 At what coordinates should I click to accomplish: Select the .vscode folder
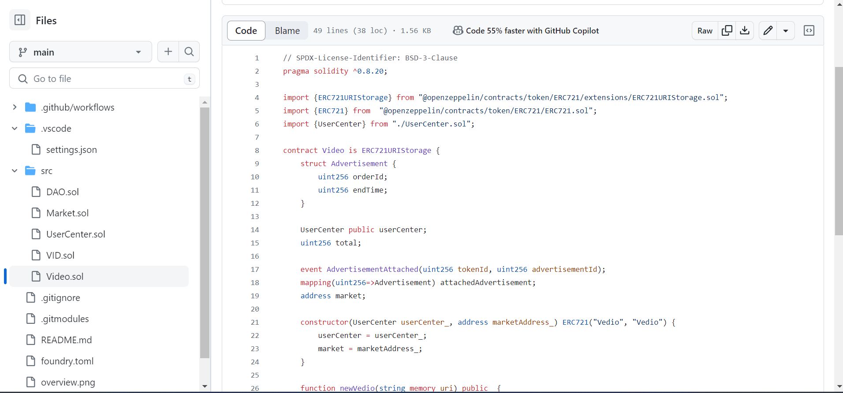point(56,128)
